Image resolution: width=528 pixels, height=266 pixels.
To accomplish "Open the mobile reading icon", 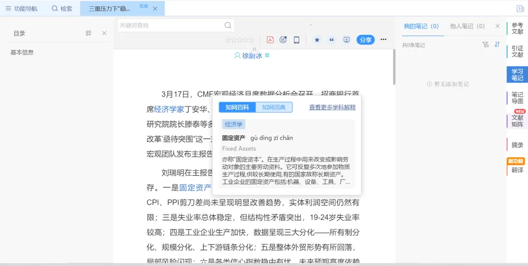I will click(297, 40).
